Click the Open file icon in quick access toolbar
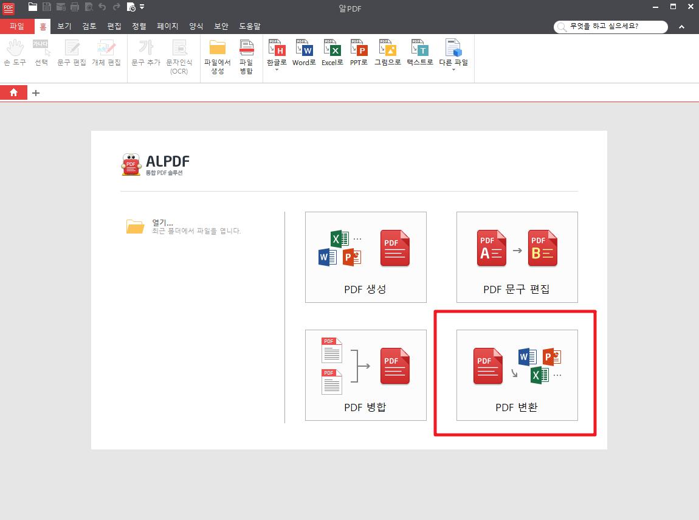Image resolution: width=699 pixels, height=520 pixels. (x=33, y=7)
